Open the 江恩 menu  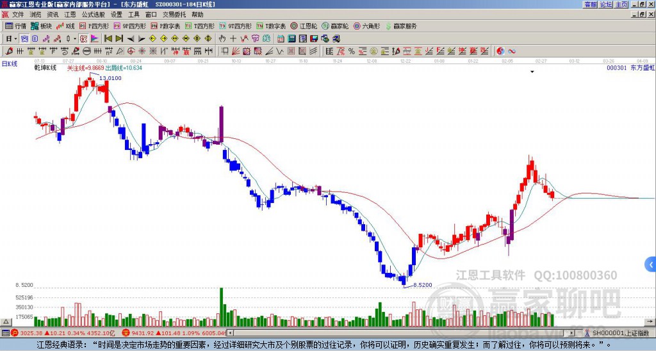click(70, 15)
